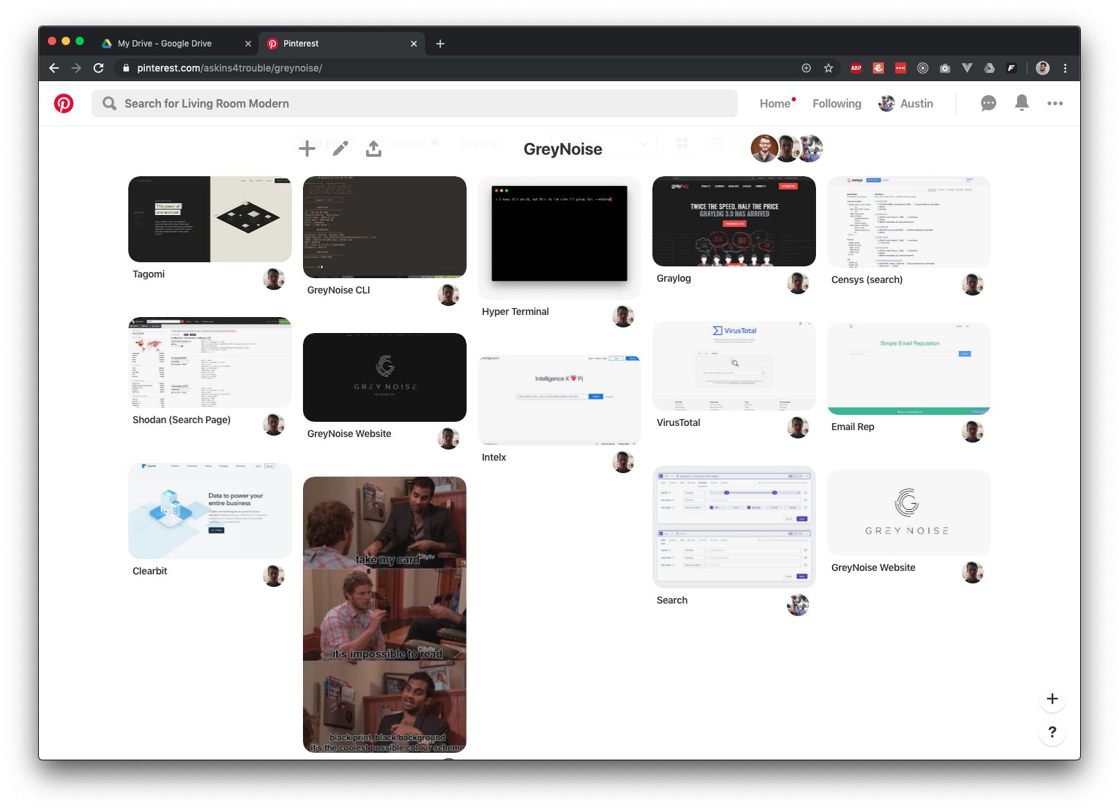The width and height of the screenshot is (1119, 811).
Task: Switch to the large grid view icon
Action: click(682, 143)
